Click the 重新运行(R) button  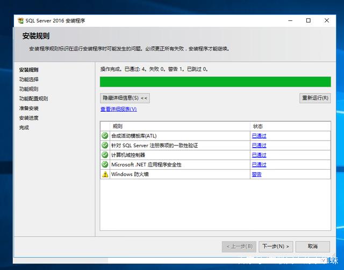pyautogui.click(x=315, y=98)
